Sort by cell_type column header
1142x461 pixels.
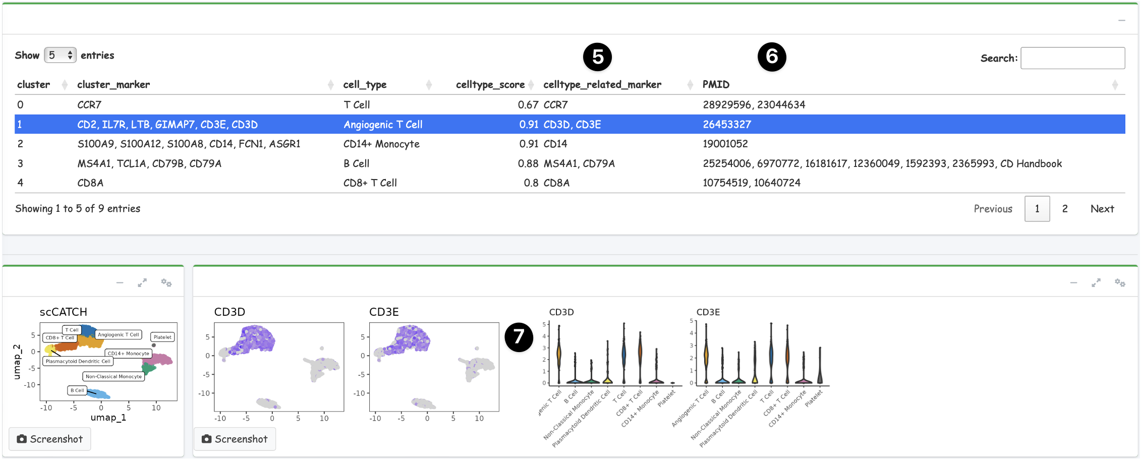365,85
